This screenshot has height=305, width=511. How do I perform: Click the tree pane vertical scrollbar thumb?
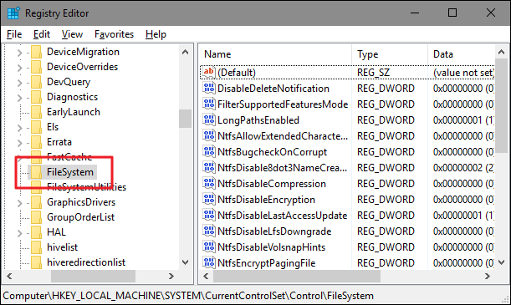[185, 119]
